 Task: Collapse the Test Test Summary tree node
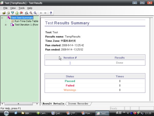(2, 18)
